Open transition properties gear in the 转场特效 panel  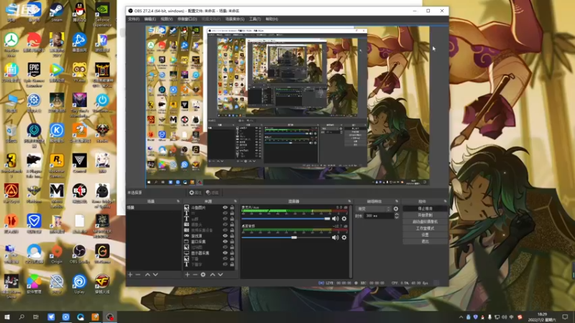[396, 209]
